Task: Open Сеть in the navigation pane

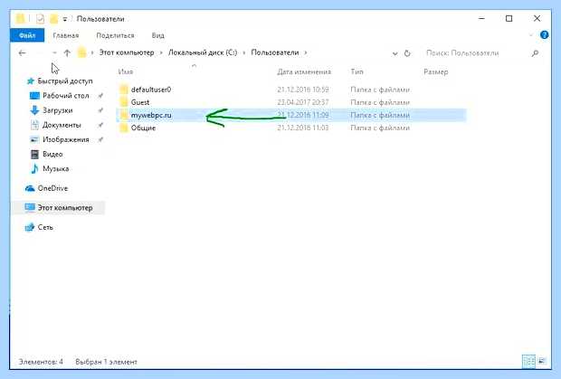Action: click(45, 227)
